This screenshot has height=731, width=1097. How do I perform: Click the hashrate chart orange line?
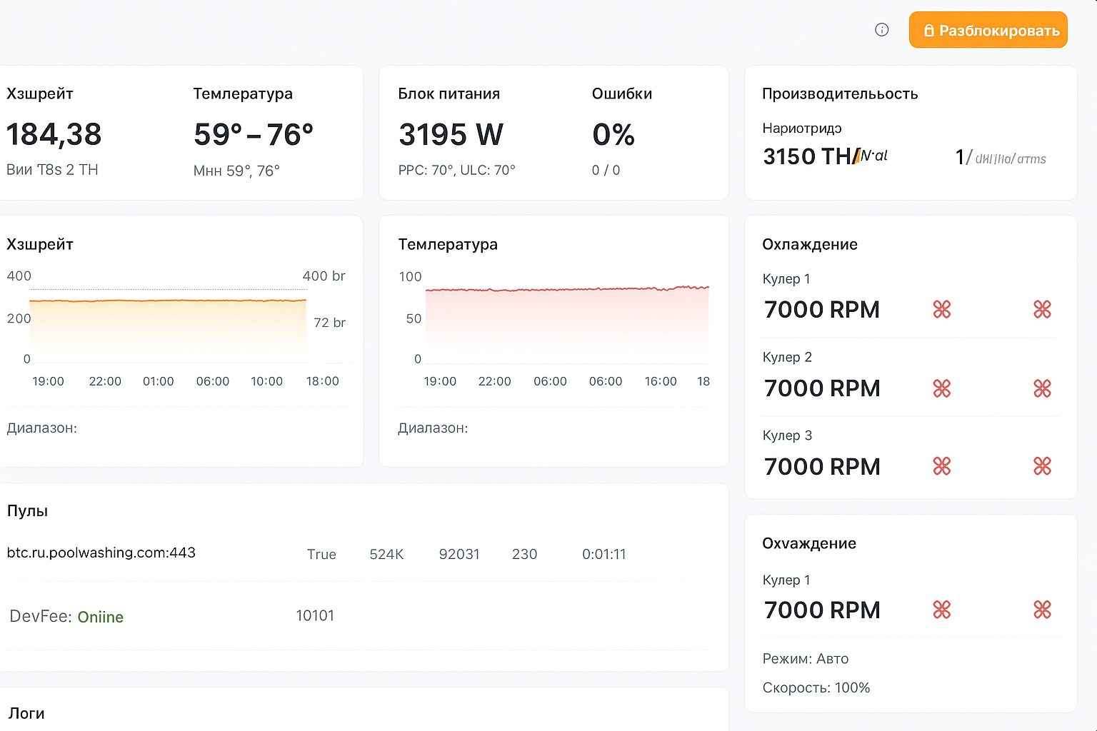tap(168, 301)
